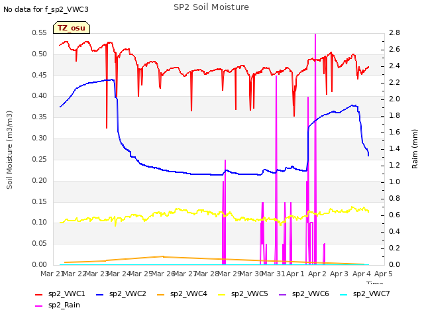Click the yellow sp2_VWC5 legend swatch

click(x=222, y=294)
